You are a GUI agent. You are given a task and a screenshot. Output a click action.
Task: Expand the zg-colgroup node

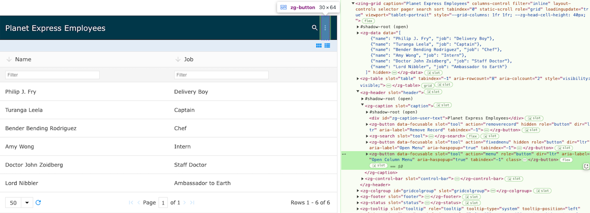358,191
